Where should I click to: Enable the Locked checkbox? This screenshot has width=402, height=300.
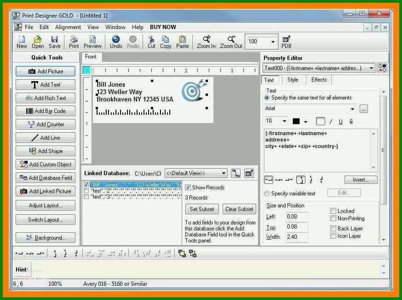pyautogui.click(x=333, y=211)
